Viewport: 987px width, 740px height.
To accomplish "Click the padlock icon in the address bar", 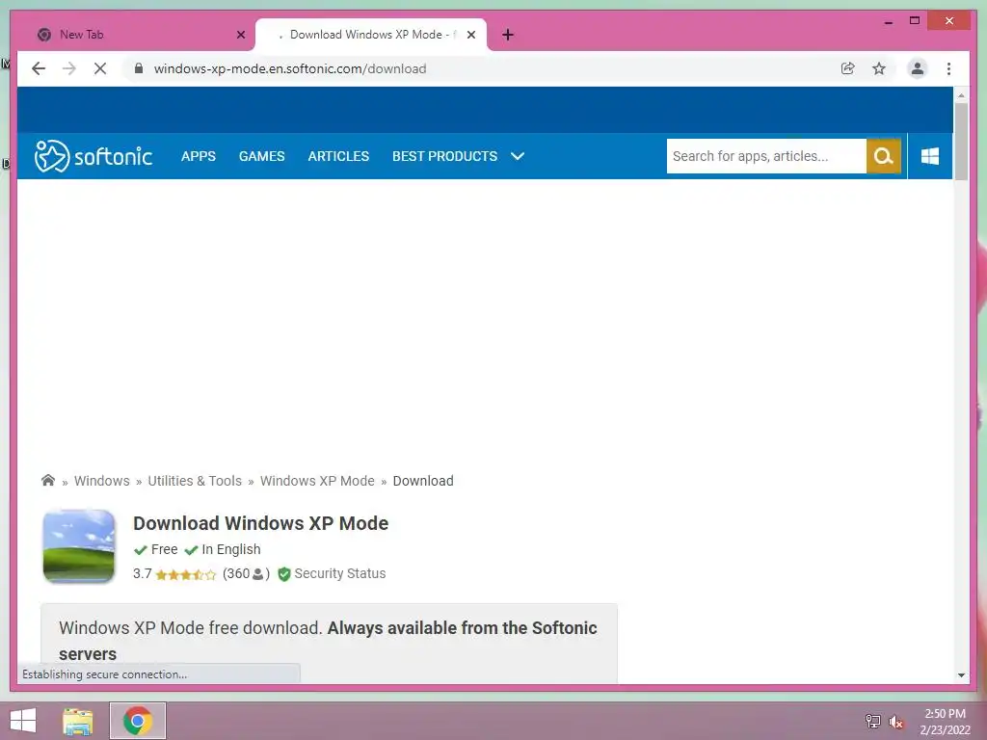I will point(139,68).
